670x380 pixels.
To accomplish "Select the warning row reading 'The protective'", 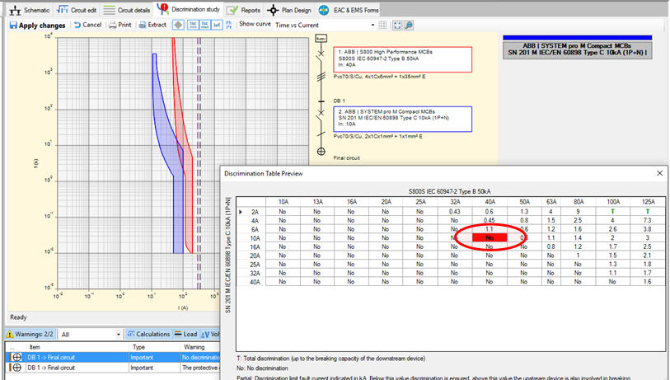I will 112,368.
